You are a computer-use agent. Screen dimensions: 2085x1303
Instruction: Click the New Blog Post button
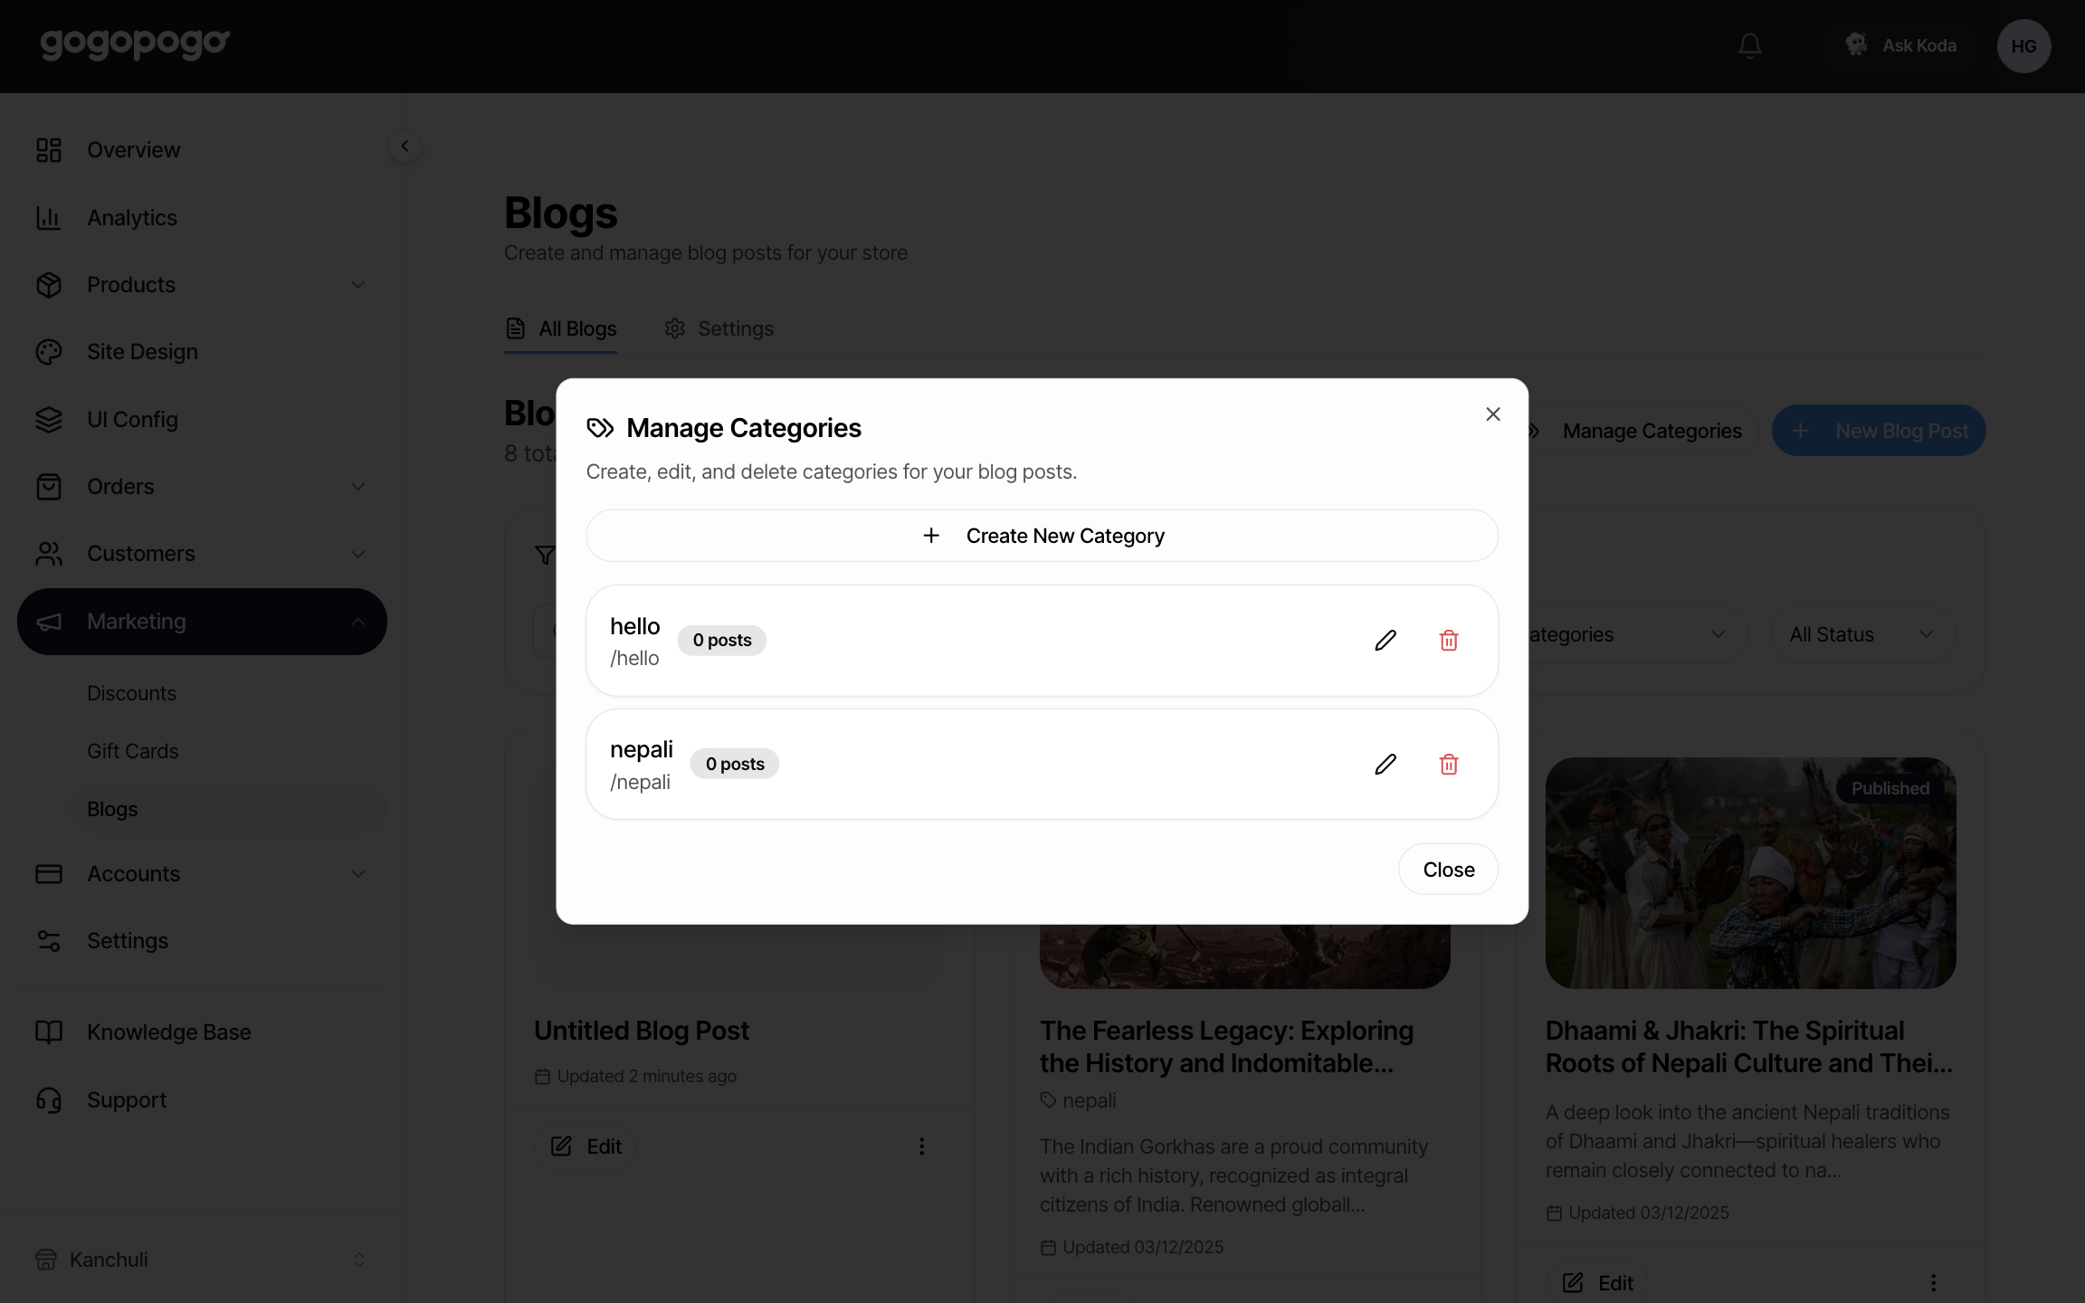1879,431
